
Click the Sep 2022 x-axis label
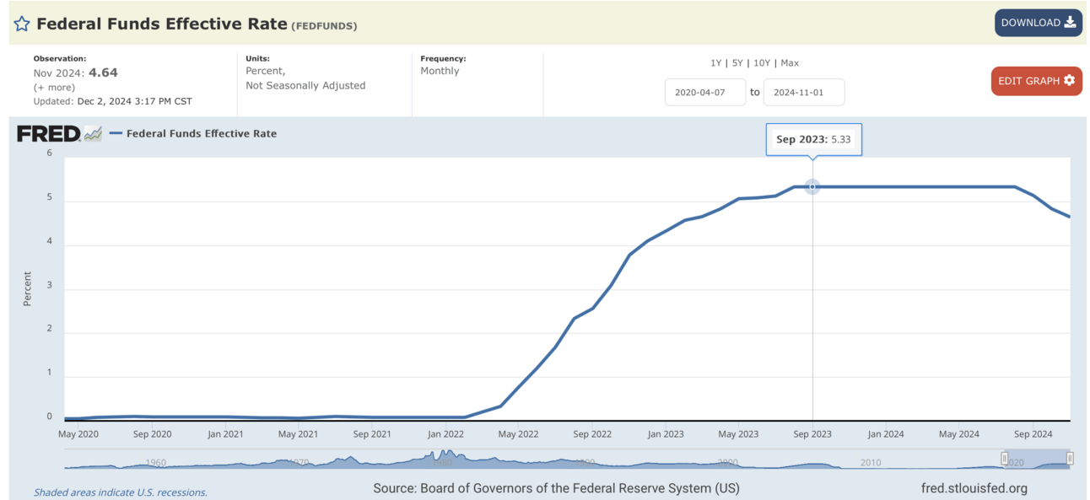coord(592,434)
